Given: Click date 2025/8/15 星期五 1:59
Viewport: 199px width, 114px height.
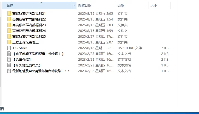Looking at the screenshot, I should click(x=95, y=31).
